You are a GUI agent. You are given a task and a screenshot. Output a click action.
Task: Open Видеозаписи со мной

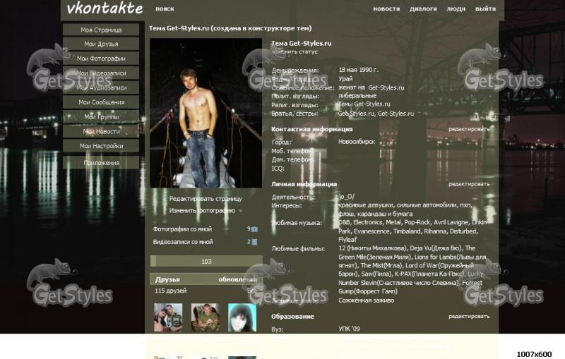pos(183,242)
